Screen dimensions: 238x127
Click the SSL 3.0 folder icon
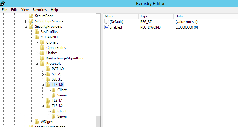[x=48, y=79]
